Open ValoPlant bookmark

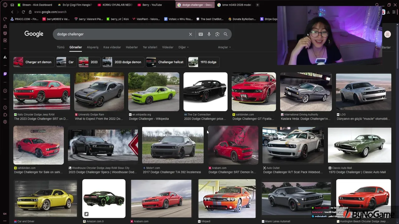(x=146, y=19)
